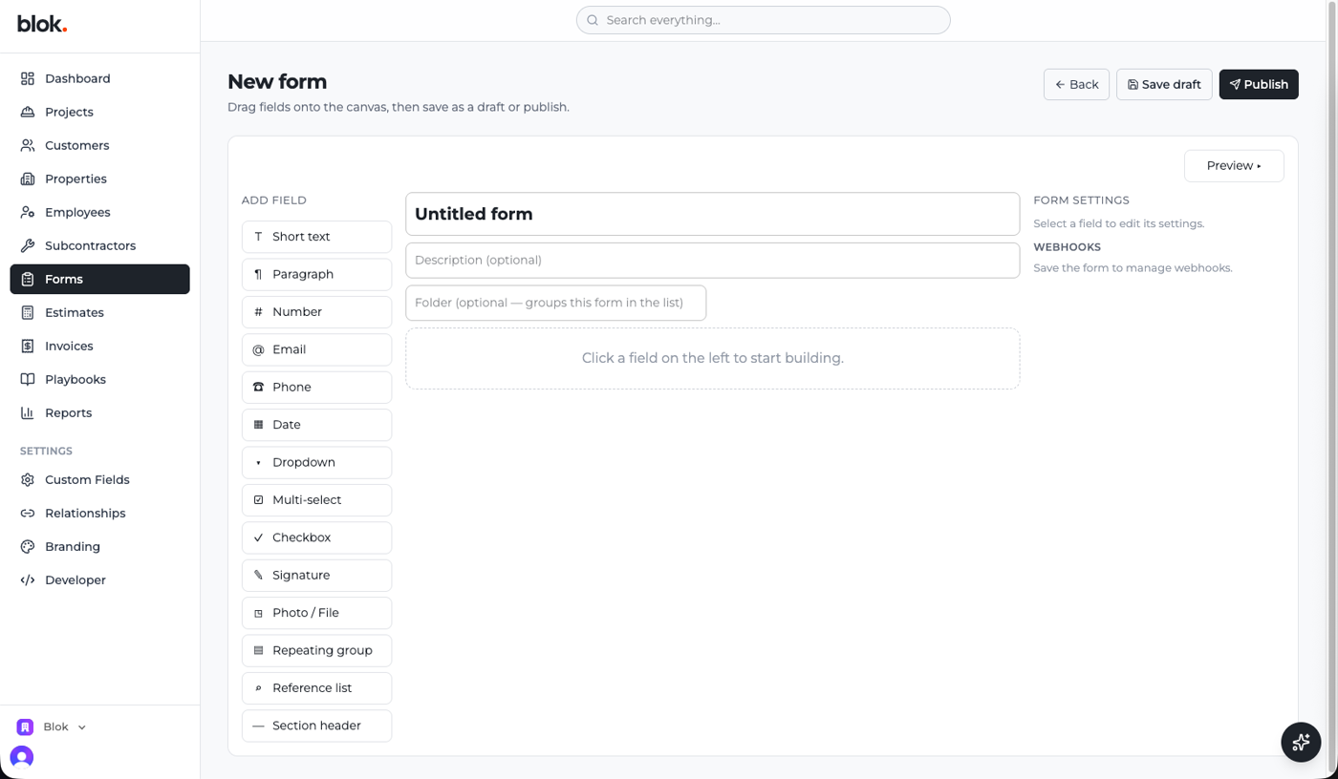Click the empty form canvas dropzone

point(712,359)
